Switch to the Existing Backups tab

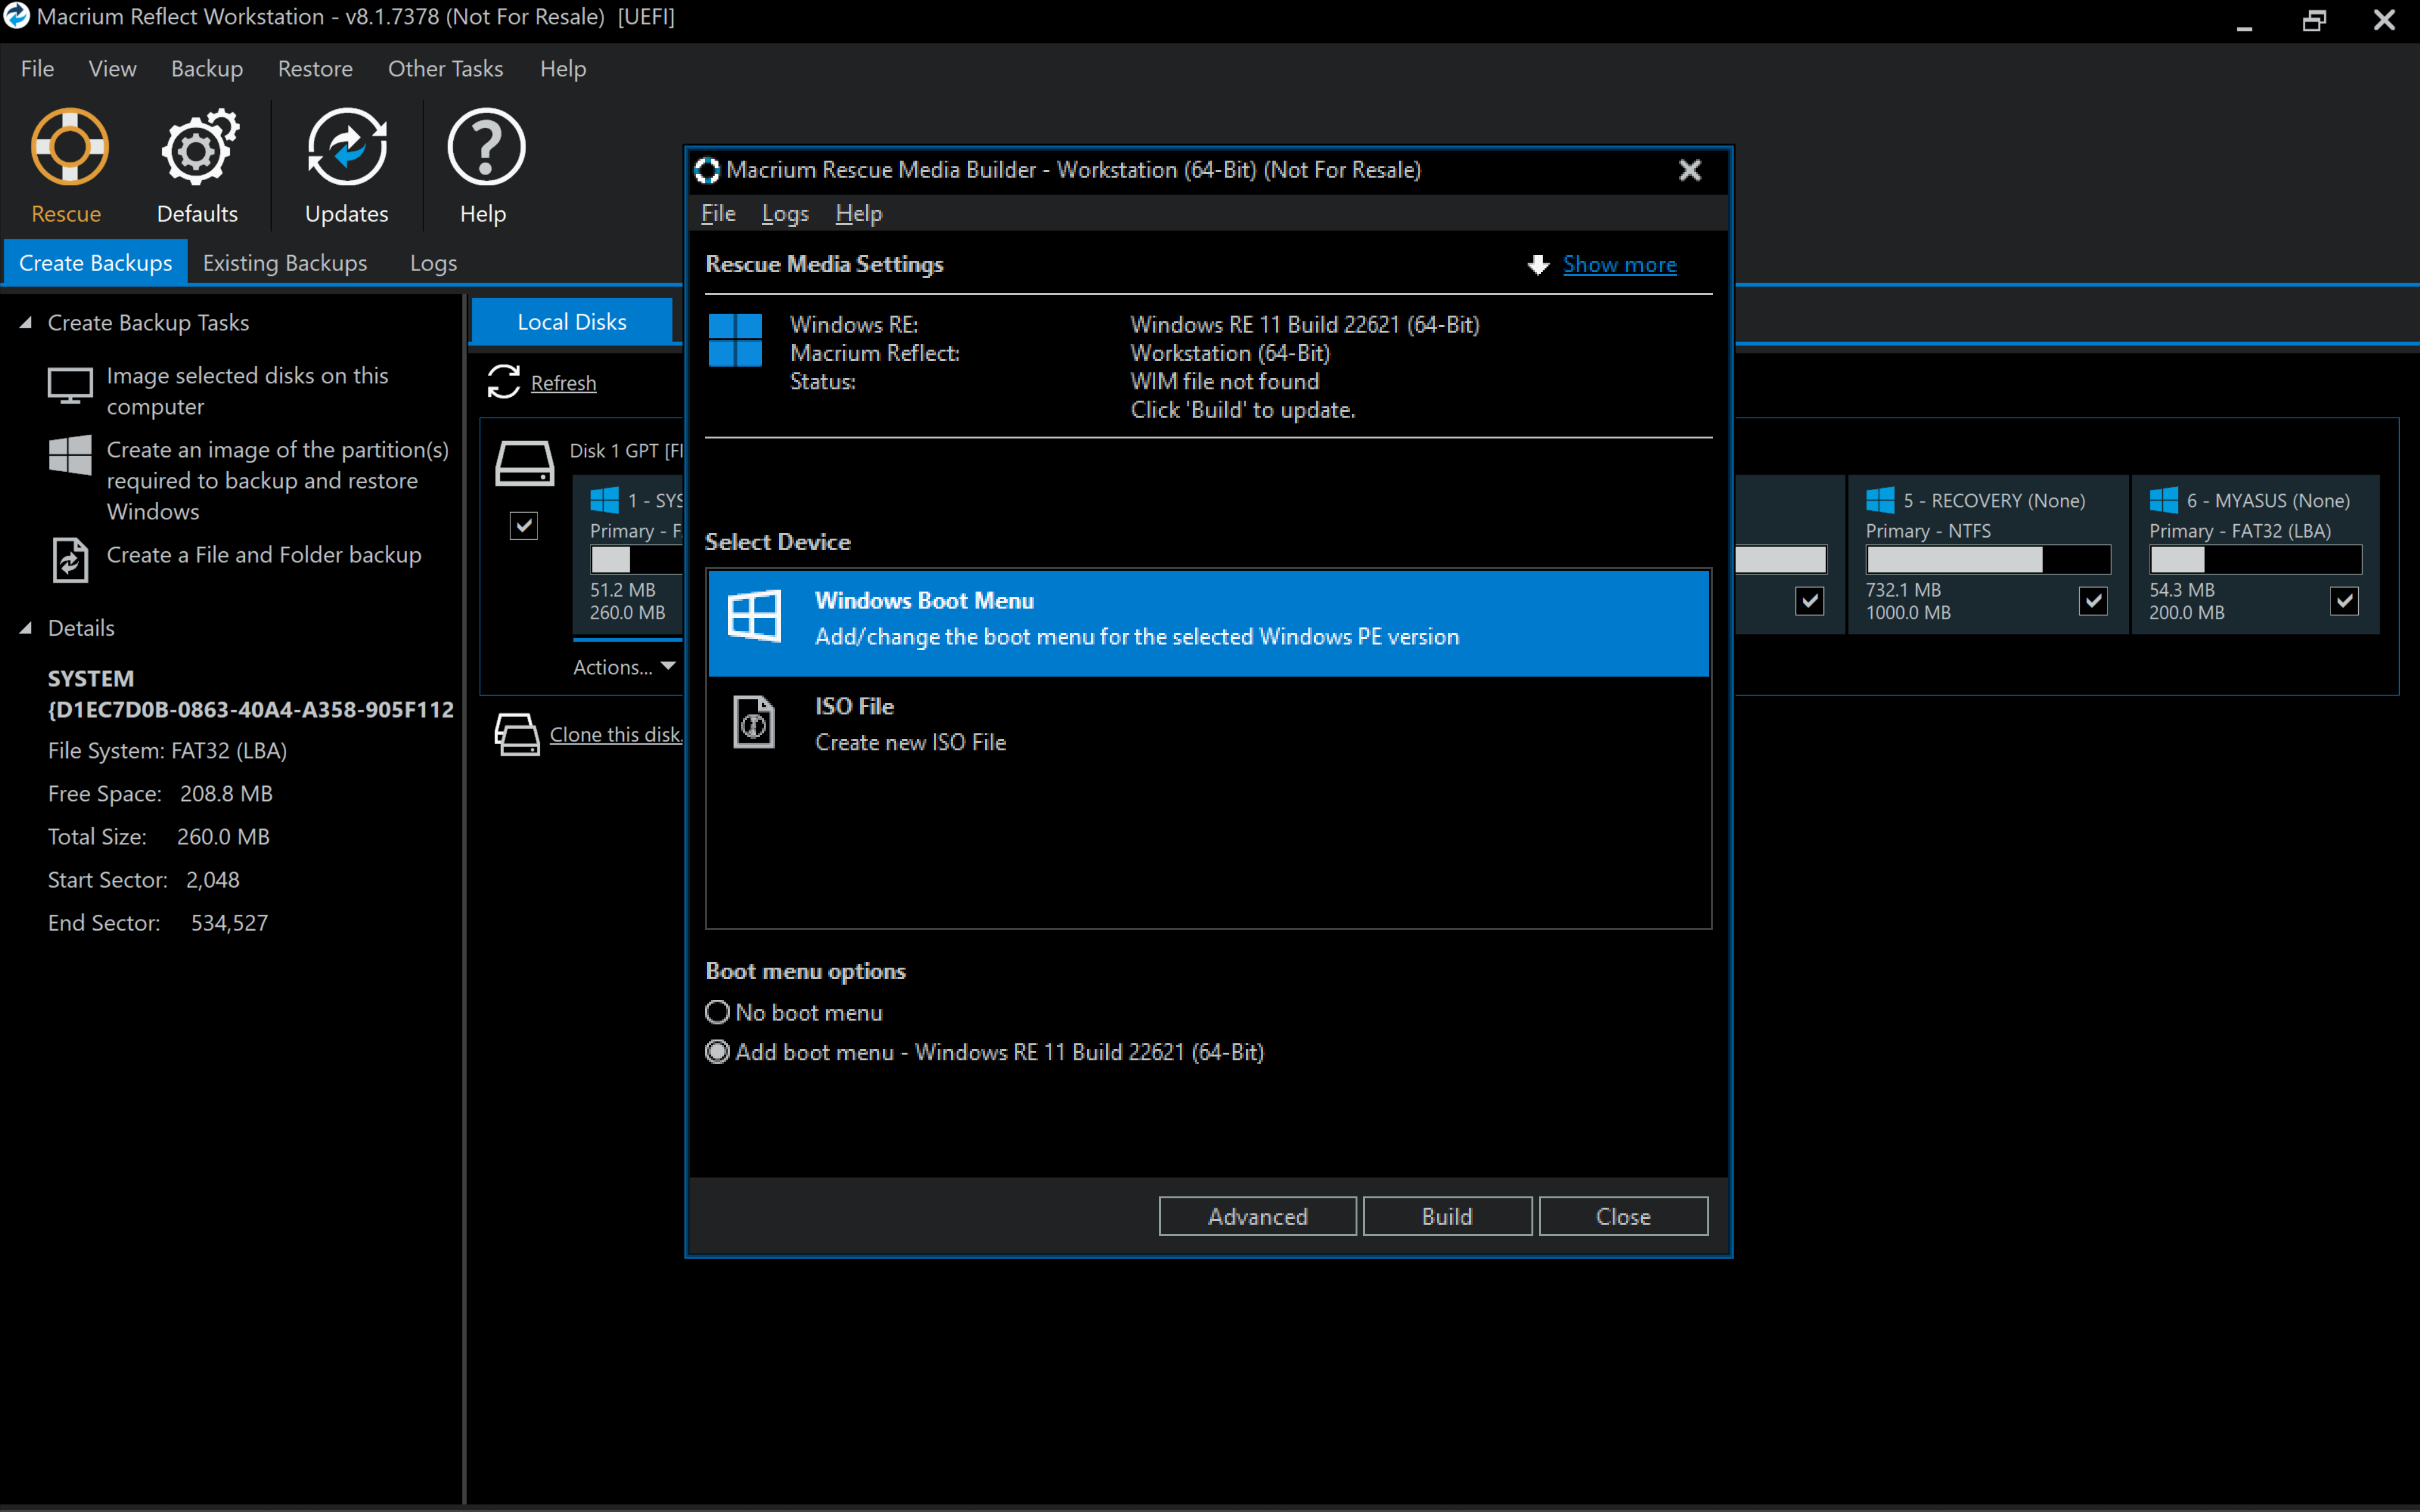[x=285, y=263]
